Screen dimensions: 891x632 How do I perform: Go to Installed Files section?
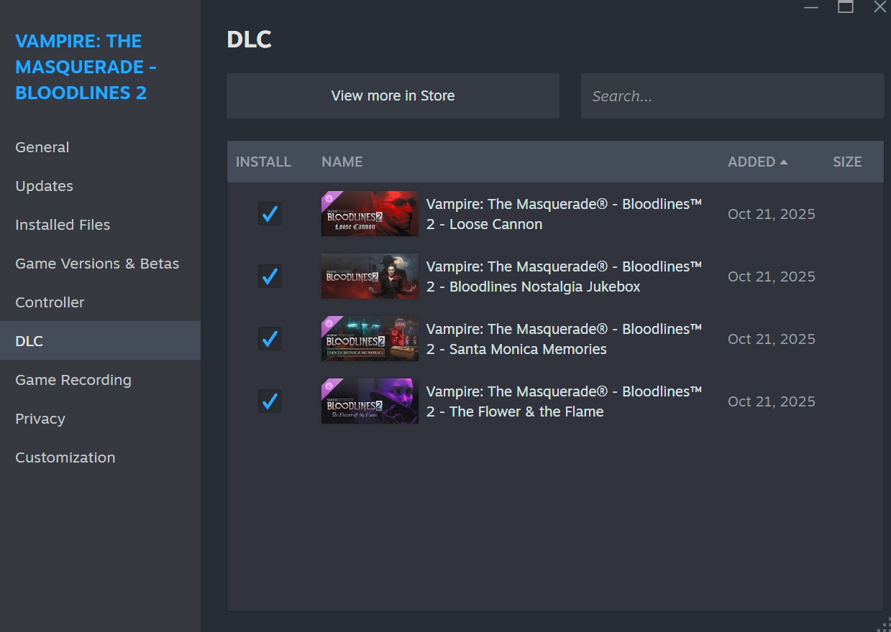click(100, 225)
